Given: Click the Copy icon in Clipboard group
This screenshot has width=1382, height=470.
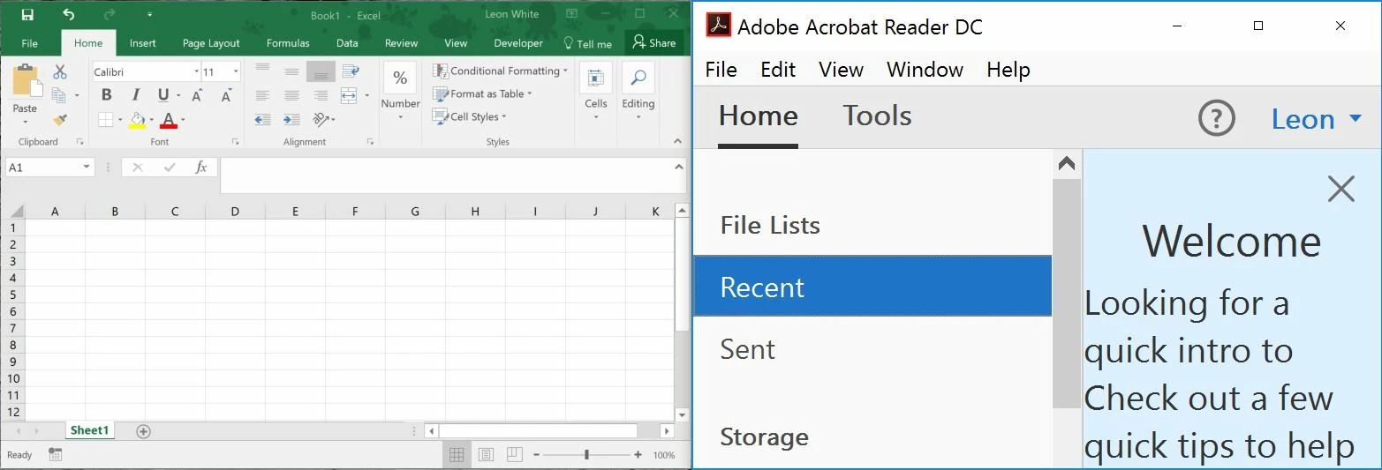Looking at the screenshot, I should [59, 95].
